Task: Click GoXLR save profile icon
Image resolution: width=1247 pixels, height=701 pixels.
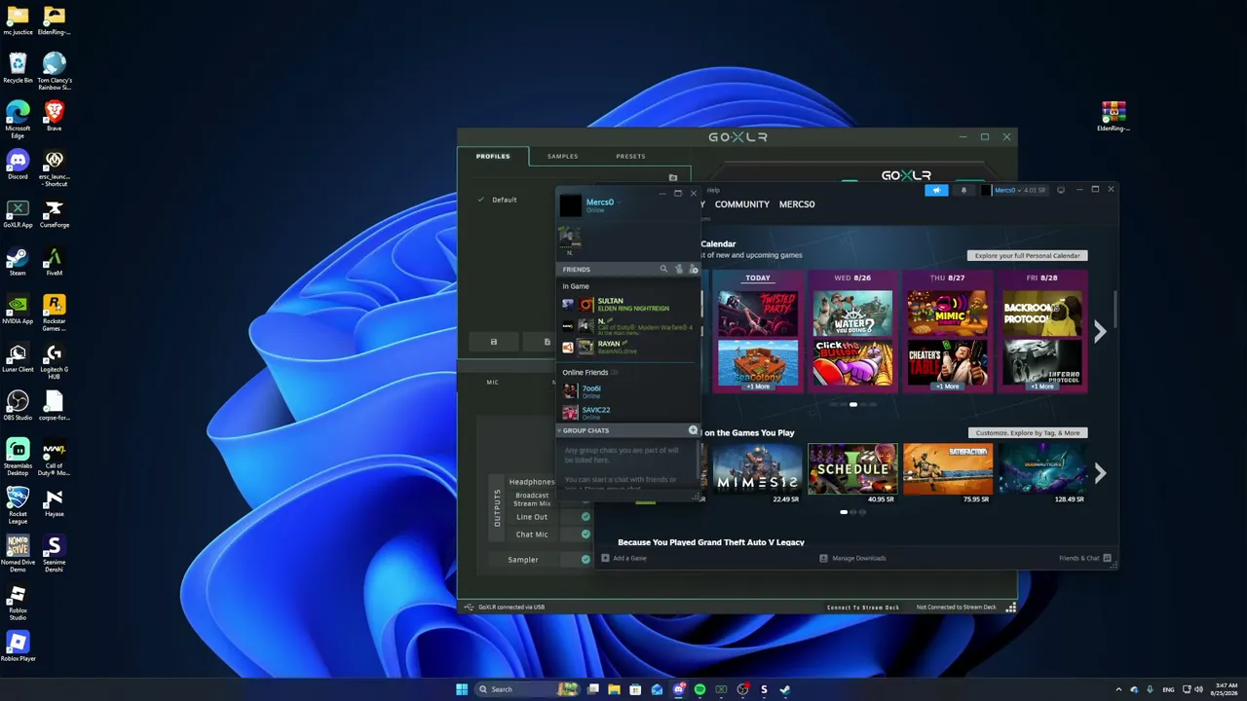Action: click(x=494, y=342)
